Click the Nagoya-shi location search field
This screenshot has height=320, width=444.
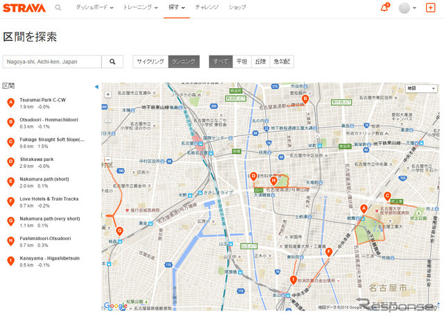tap(52, 62)
